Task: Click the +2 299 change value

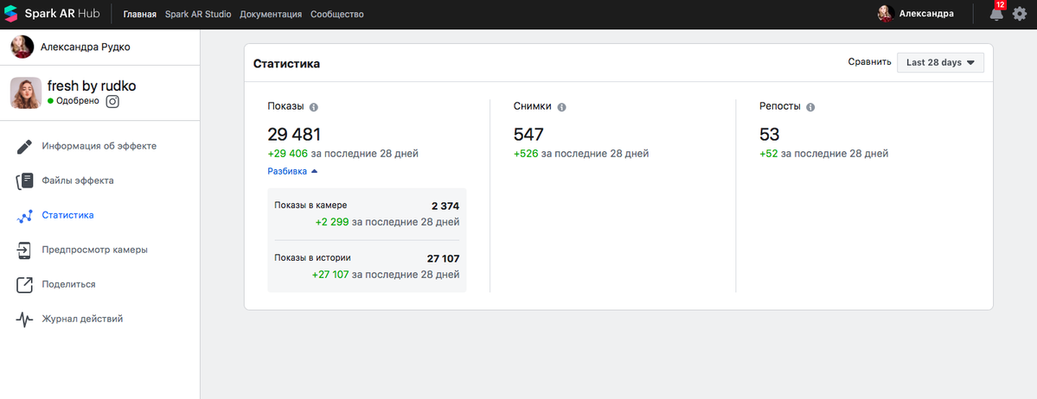Action: [332, 222]
